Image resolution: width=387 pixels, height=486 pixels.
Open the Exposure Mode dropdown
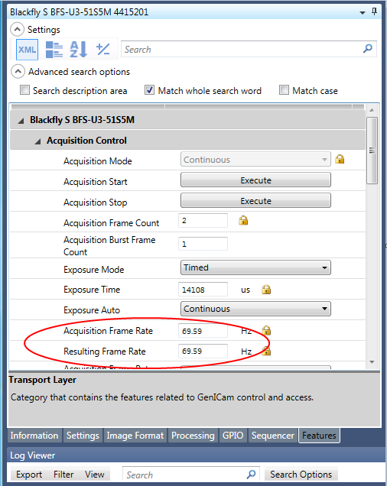click(x=255, y=267)
